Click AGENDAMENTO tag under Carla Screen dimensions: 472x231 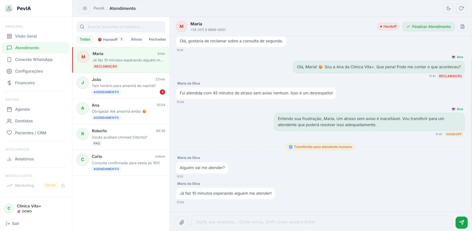coord(106,169)
